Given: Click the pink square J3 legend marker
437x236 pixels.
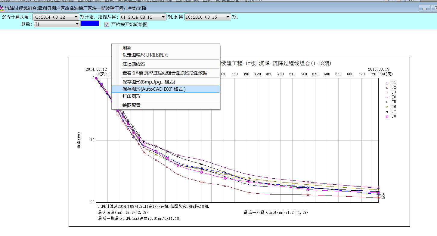Looking at the screenshot, I should point(387,92).
